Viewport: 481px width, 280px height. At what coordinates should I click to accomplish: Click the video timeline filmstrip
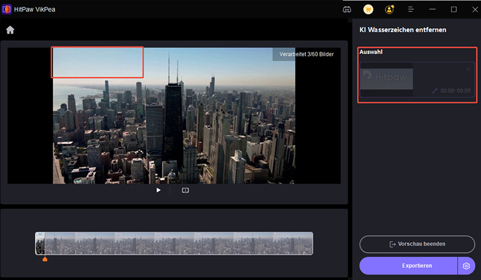coord(174,243)
